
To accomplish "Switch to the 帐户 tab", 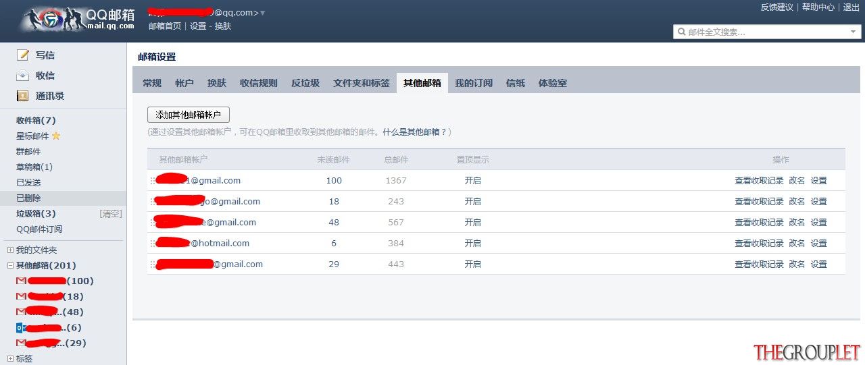I will pos(184,83).
